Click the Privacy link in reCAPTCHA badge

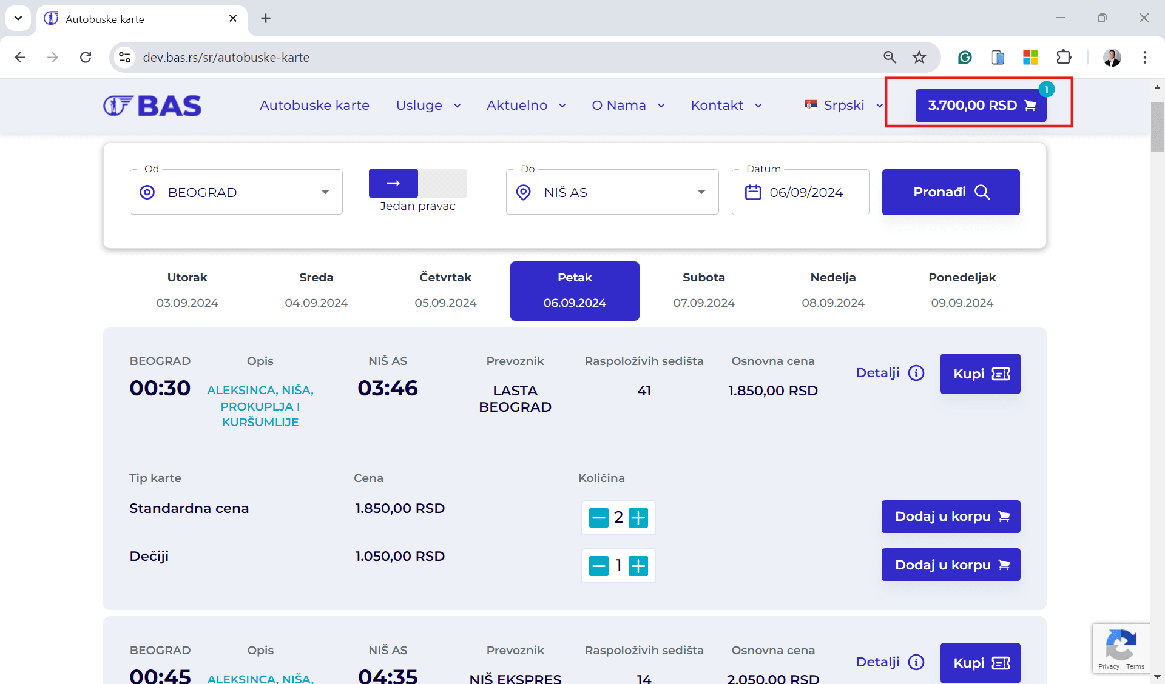point(1109,666)
